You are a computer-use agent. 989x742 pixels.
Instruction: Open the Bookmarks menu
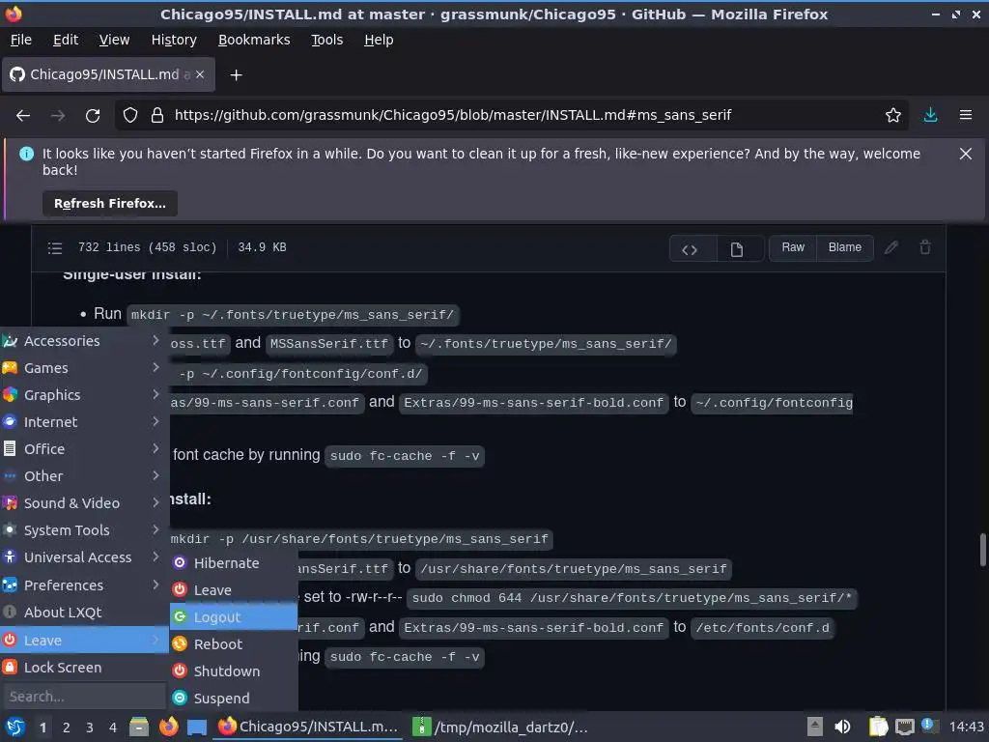(254, 40)
